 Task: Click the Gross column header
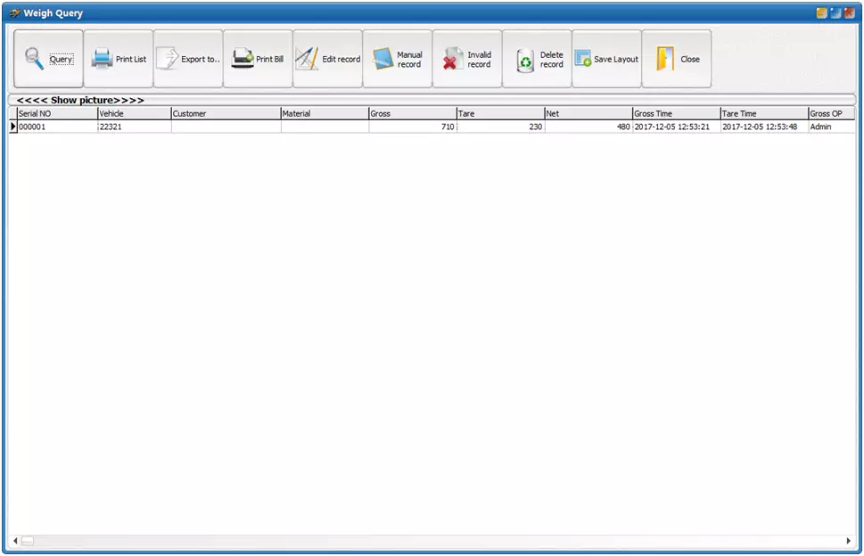tap(413, 113)
